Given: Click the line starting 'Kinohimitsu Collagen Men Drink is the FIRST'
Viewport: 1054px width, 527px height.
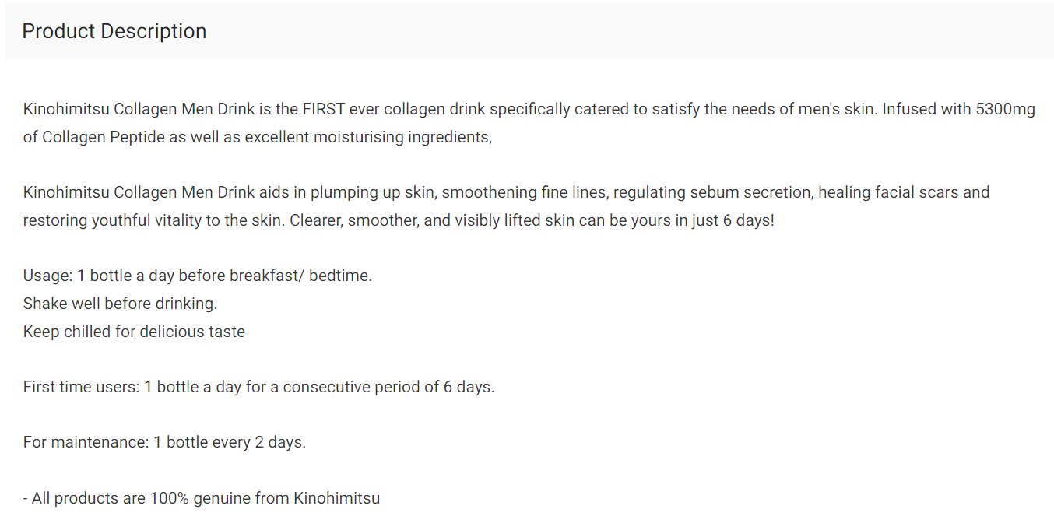Looking at the screenshot, I should point(529,109).
